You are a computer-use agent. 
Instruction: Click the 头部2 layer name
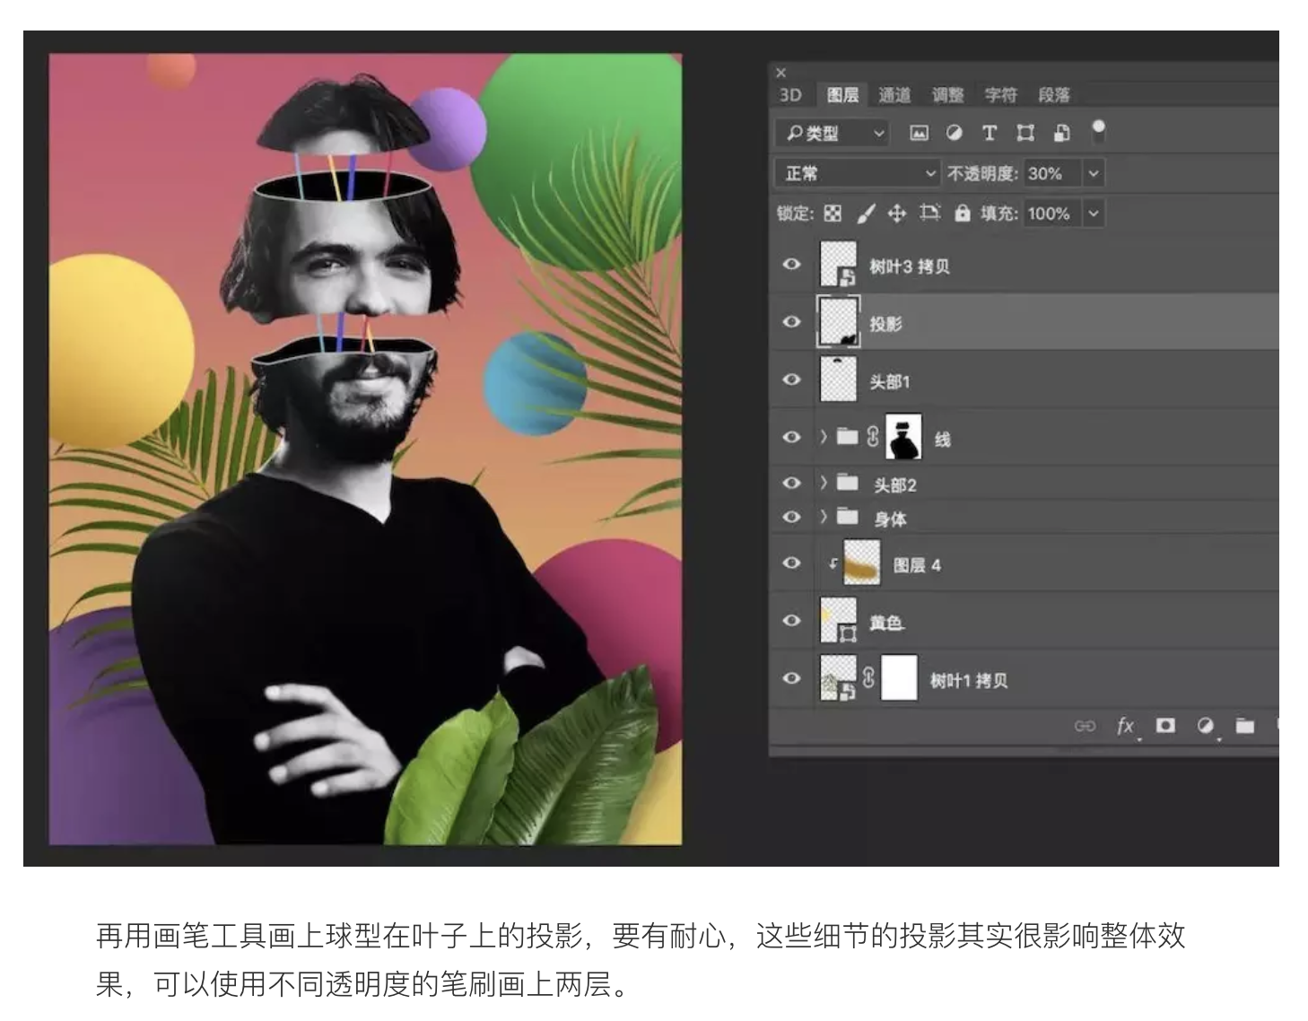point(894,485)
